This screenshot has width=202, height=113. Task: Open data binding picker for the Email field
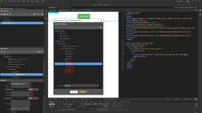(31, 84)
